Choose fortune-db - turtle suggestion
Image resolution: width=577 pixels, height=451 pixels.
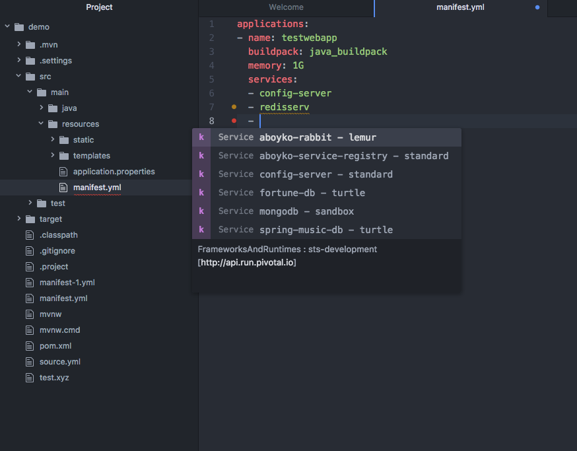click(x=327, y=193)
